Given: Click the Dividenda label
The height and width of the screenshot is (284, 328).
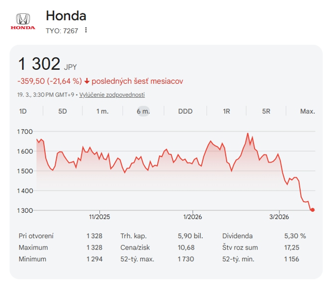Looking at the screenshot, I should coord(238,236).
